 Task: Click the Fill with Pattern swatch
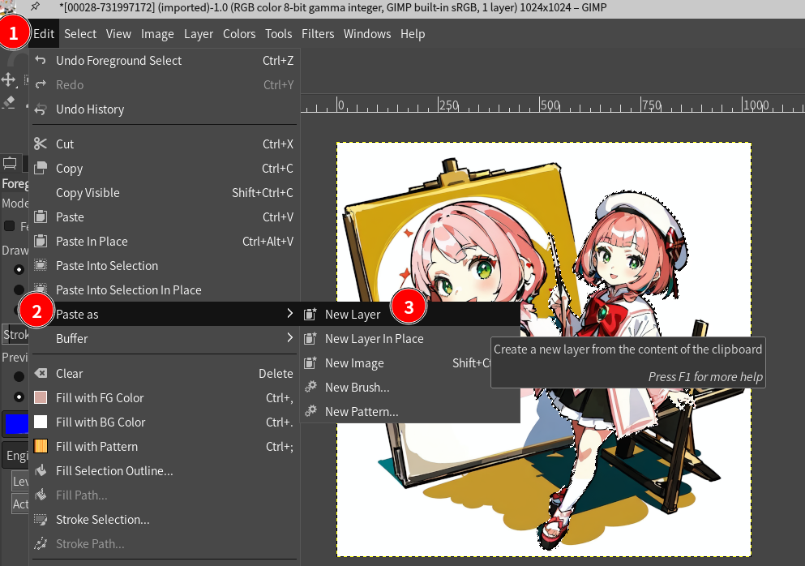pos(41,446)
